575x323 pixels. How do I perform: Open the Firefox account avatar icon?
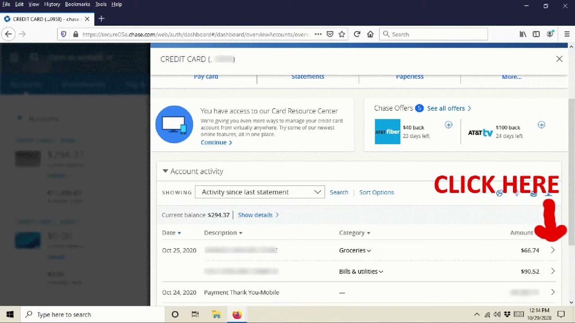click(x=550, y=34)
